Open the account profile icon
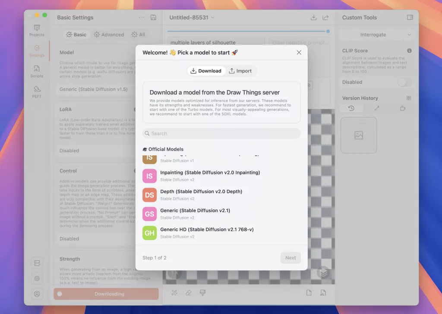The width and height of the screenshot is (442, 314). pos(37,294)
